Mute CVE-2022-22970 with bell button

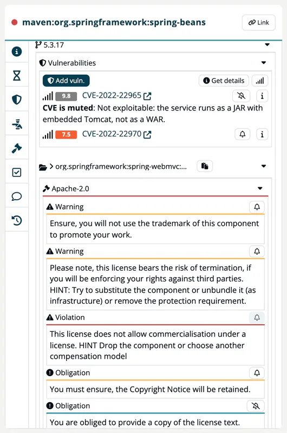(242, 134)
